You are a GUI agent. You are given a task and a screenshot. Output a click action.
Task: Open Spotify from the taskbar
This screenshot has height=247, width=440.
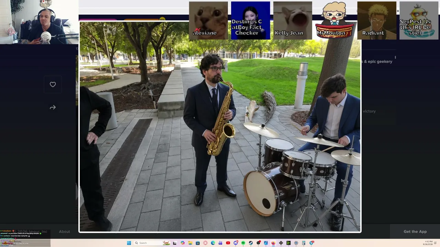click(x=243, y=243)
